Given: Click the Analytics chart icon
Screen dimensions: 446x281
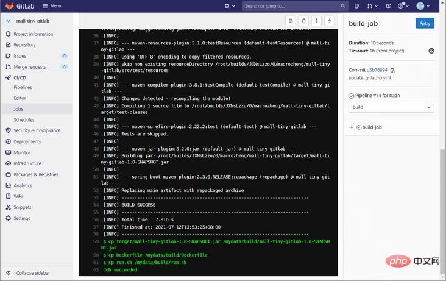Looking at the screenshot, I should tap(9, 185).
